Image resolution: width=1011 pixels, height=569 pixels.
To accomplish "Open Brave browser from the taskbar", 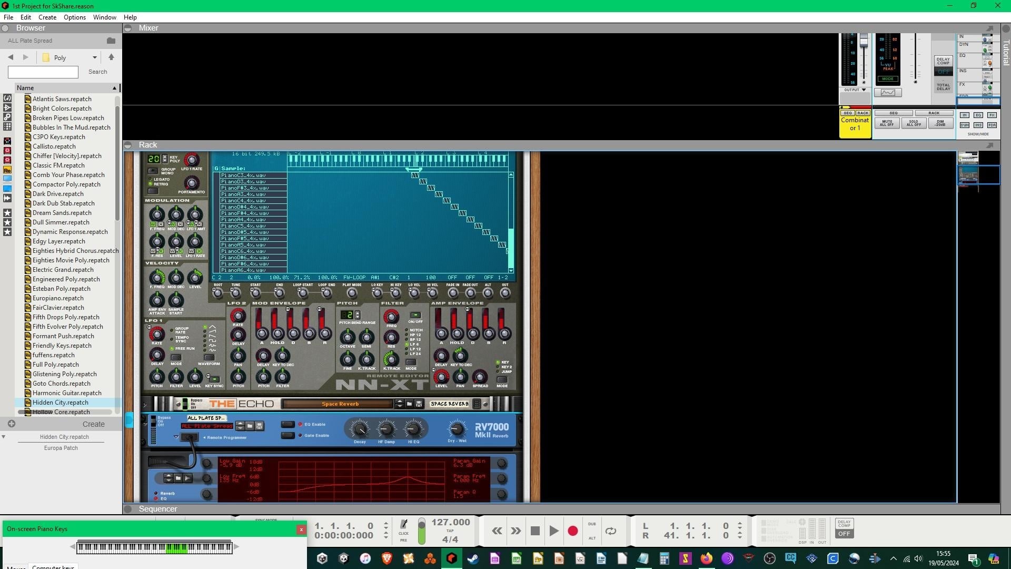I will (x=387, y=558).
